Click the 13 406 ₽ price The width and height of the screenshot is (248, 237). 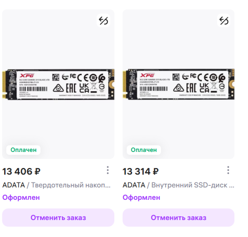tap(21, 171)
